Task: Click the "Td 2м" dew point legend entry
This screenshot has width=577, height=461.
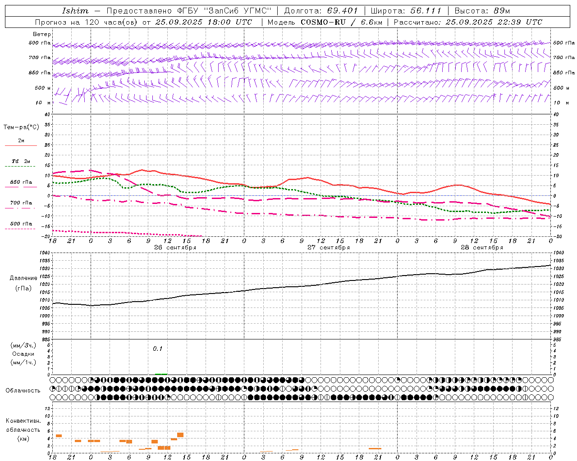Action: coord(21,161)
